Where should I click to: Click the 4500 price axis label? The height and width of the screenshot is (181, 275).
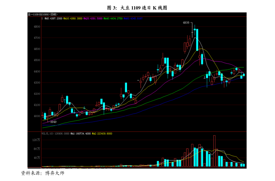click(37, 60)
